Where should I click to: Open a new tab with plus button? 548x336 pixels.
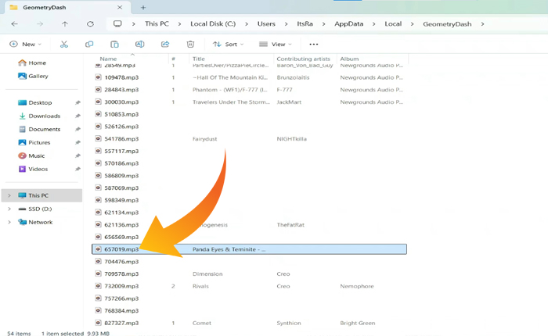pos(143,7)
